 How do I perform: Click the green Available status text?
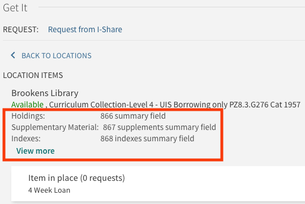(27, 105)
